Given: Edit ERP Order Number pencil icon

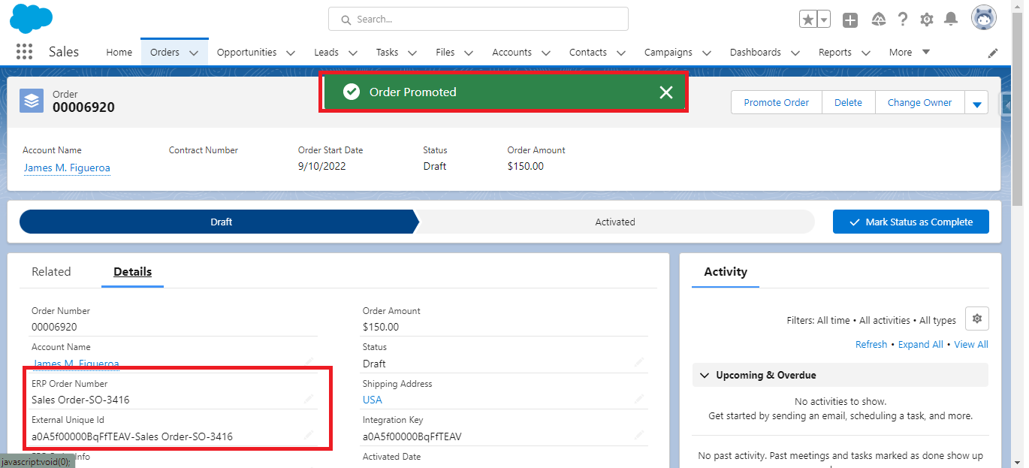Looking at the screenshot, I should 309,400.
